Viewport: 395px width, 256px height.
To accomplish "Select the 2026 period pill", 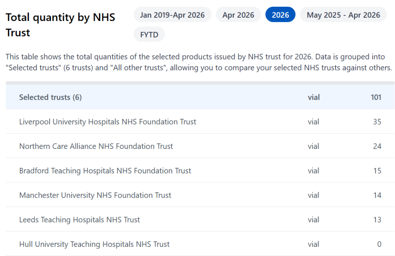I will point(280,15).
